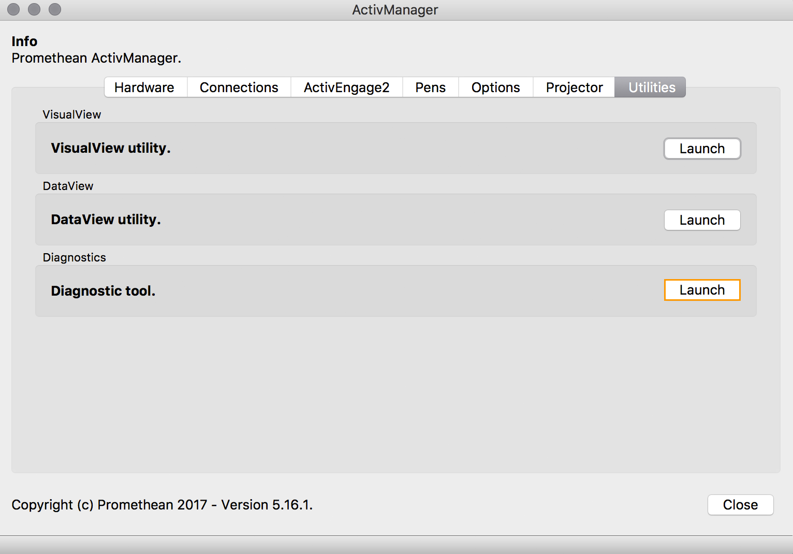Viewport: 793px width, 554px height.
Task: Open the Connections tab
Action: (x=239, y=87)
